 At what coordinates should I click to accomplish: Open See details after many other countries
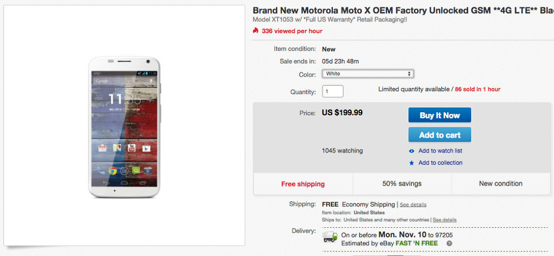pyautogui.click(x=445, y=220)
